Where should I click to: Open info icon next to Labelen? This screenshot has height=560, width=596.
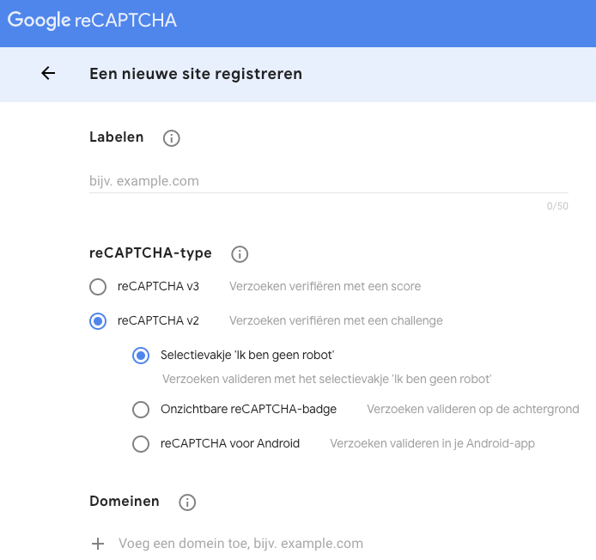coord(171,138)
